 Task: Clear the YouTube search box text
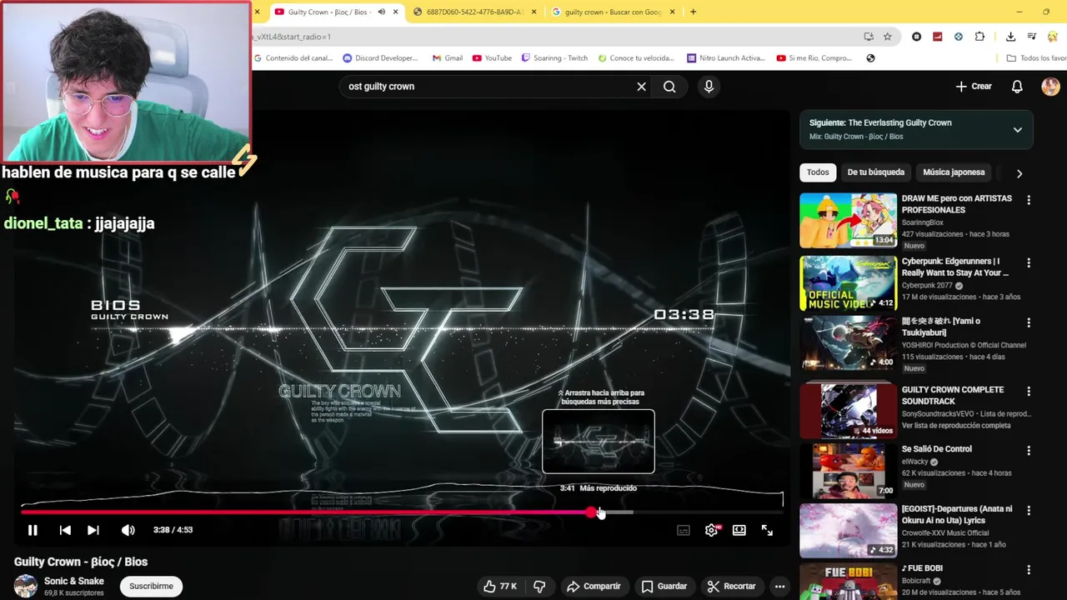641,87
